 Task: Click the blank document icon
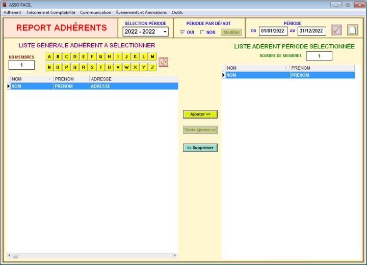pos(353,30)
